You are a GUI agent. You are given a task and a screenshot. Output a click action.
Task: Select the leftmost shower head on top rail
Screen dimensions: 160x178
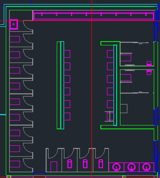[42, 14]
